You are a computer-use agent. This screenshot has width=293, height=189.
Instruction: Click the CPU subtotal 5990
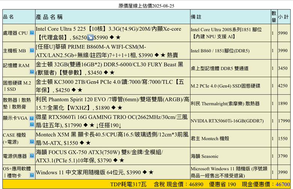coord(283,33)
